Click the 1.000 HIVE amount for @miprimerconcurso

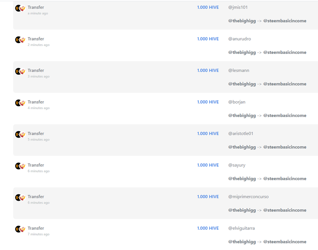[x=208, y=197]
